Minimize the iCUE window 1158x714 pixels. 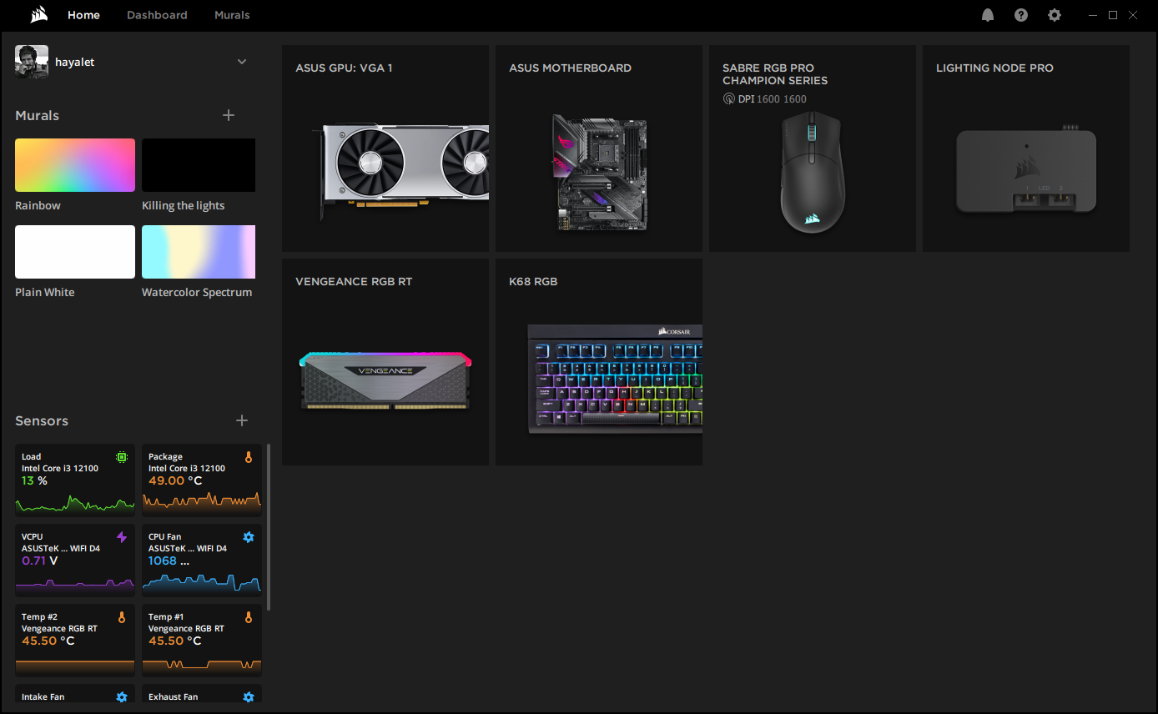click(1093, 15)
